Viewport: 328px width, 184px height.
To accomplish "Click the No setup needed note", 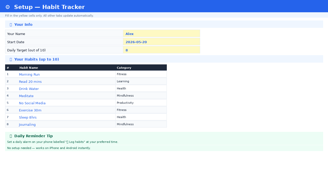I will (49, 148).
